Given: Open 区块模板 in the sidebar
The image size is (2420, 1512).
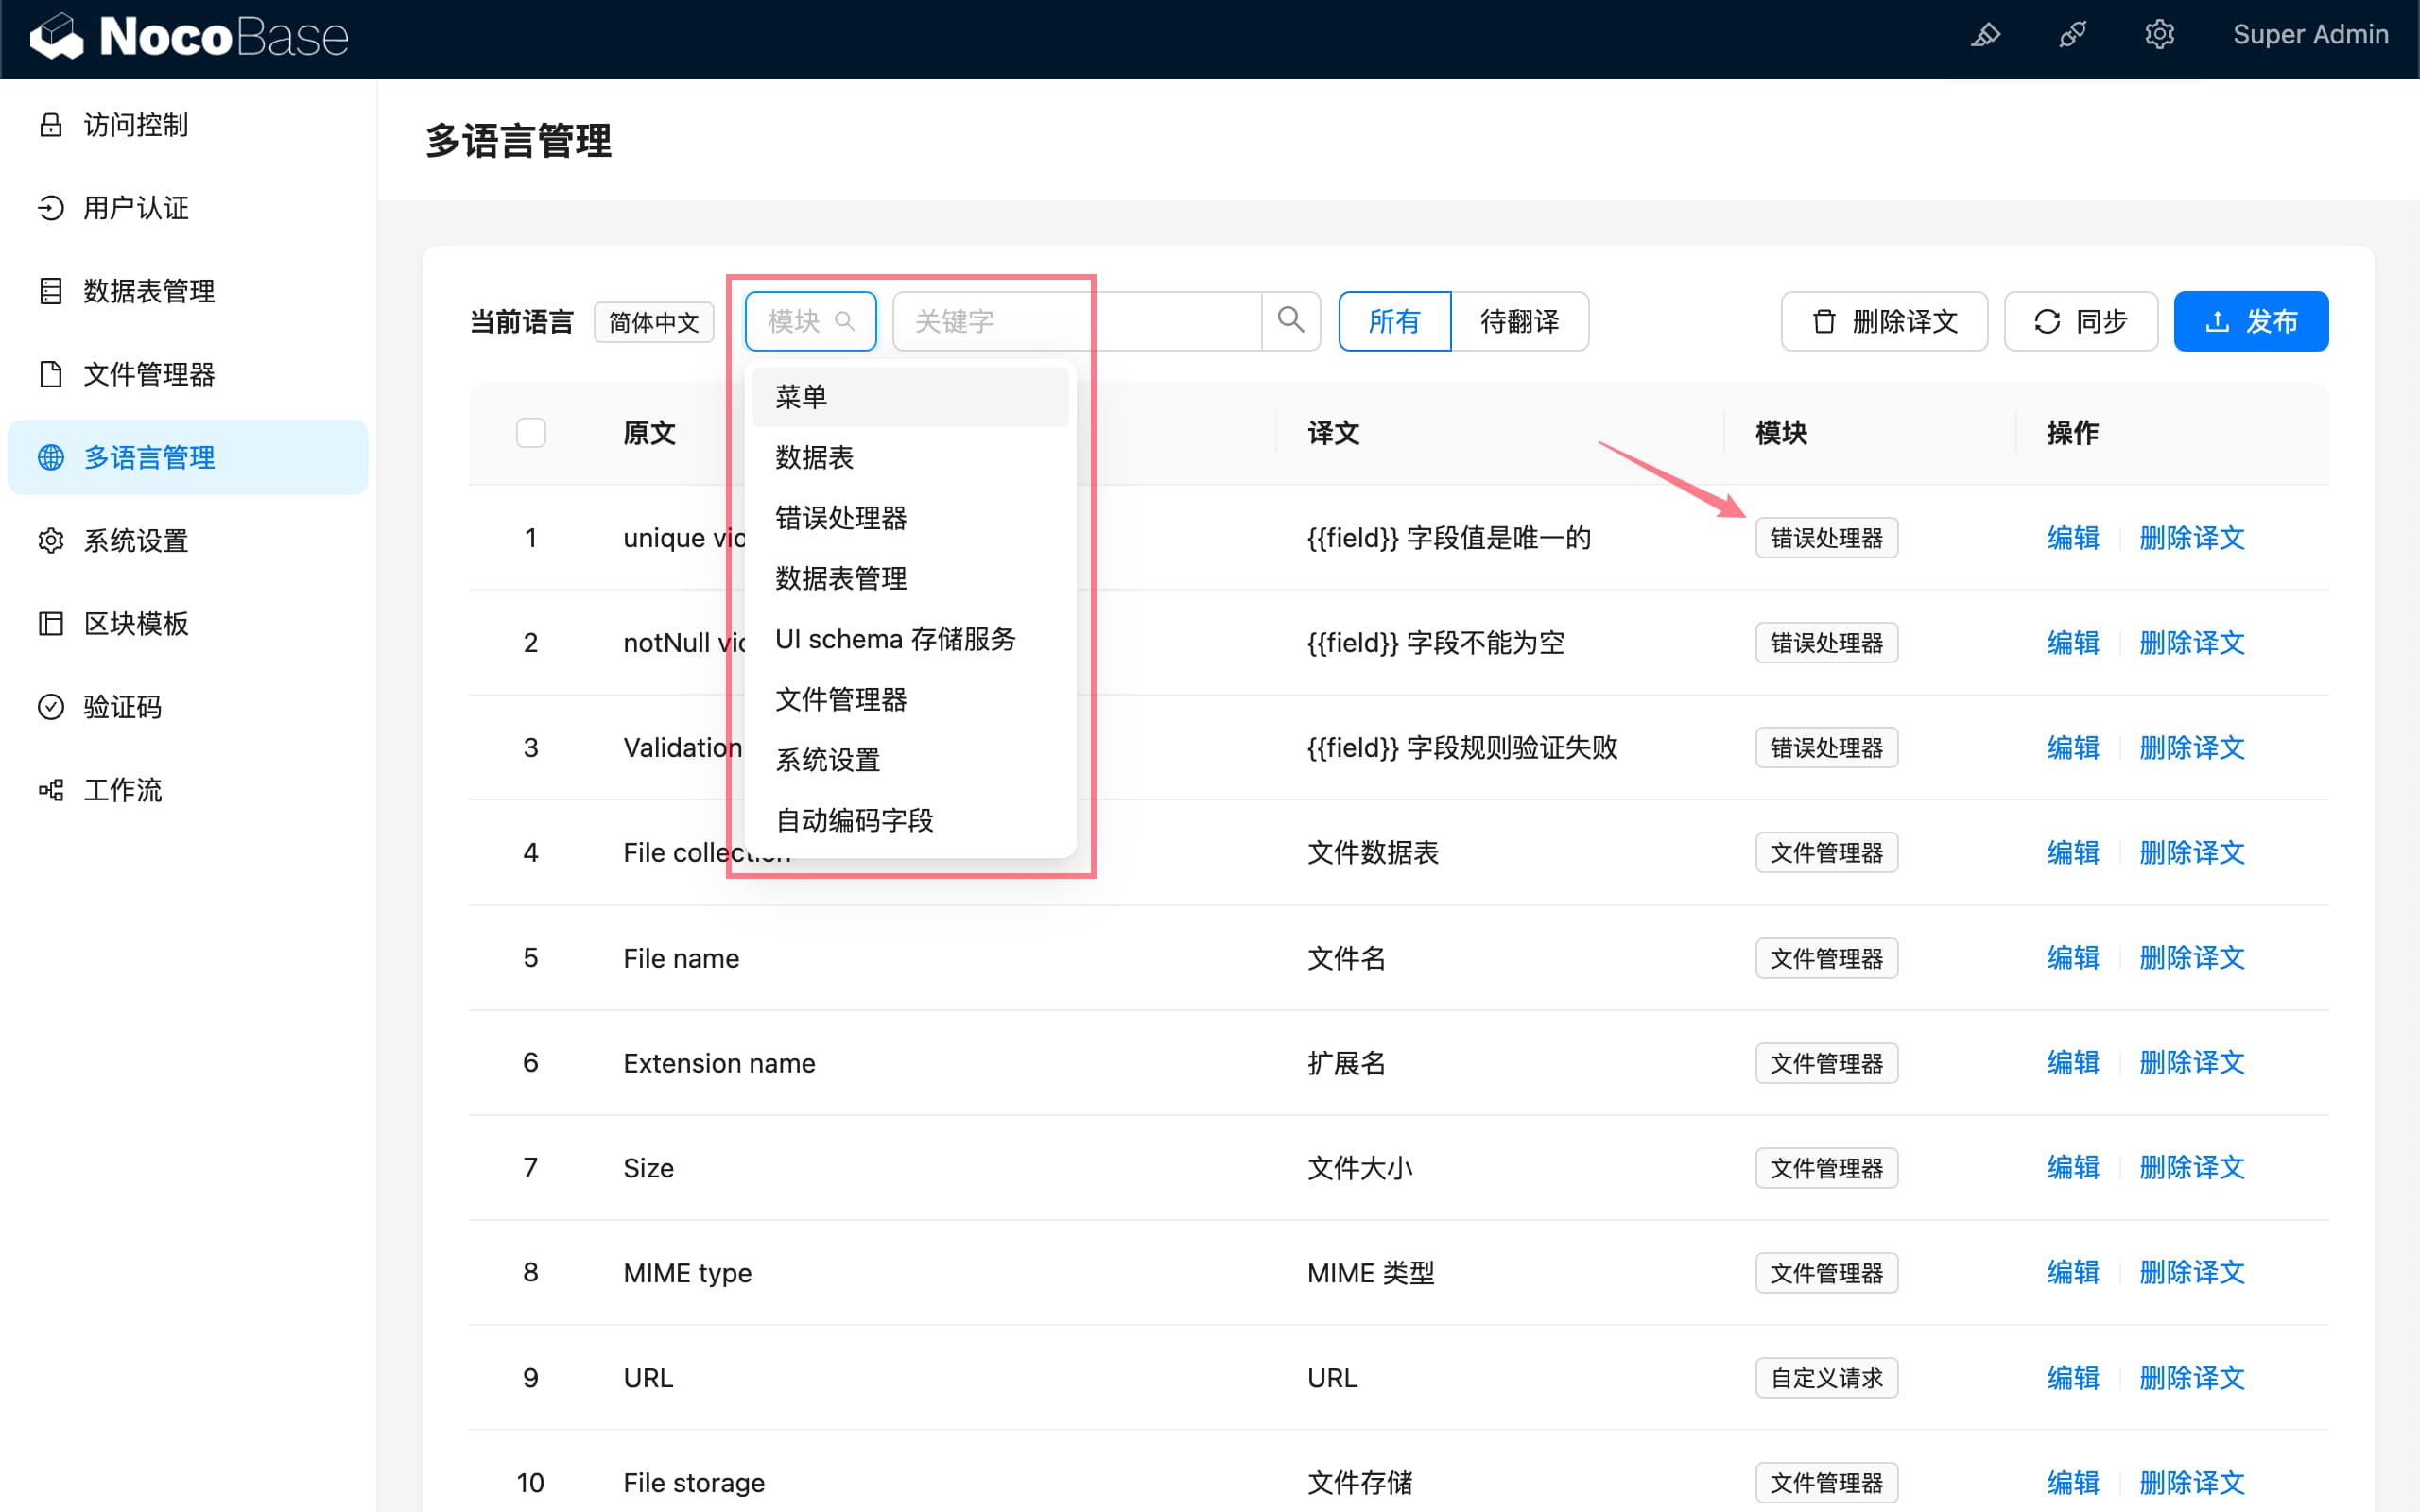Looking at the screenshot, I should 135,624.
